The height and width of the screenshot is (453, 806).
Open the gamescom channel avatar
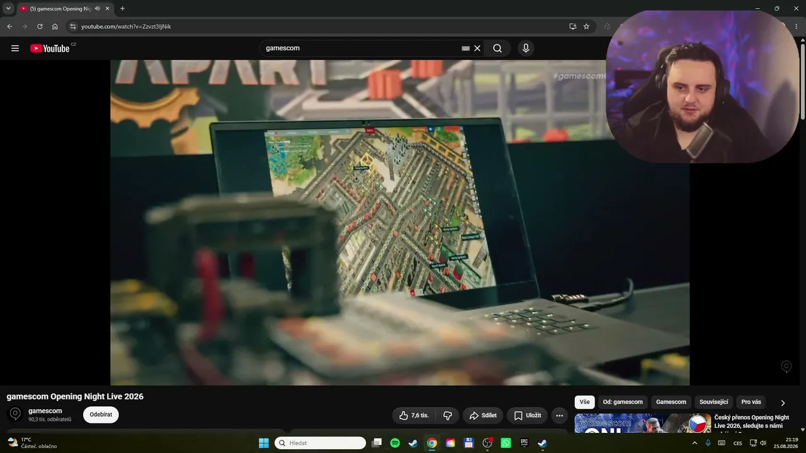coord(15,414)
